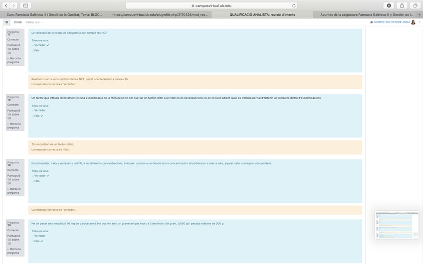Image resolution: width=423 pixels, height=264 pixels.
Task: Flag question 18 with Marca la pregunta
Action: 14,126
